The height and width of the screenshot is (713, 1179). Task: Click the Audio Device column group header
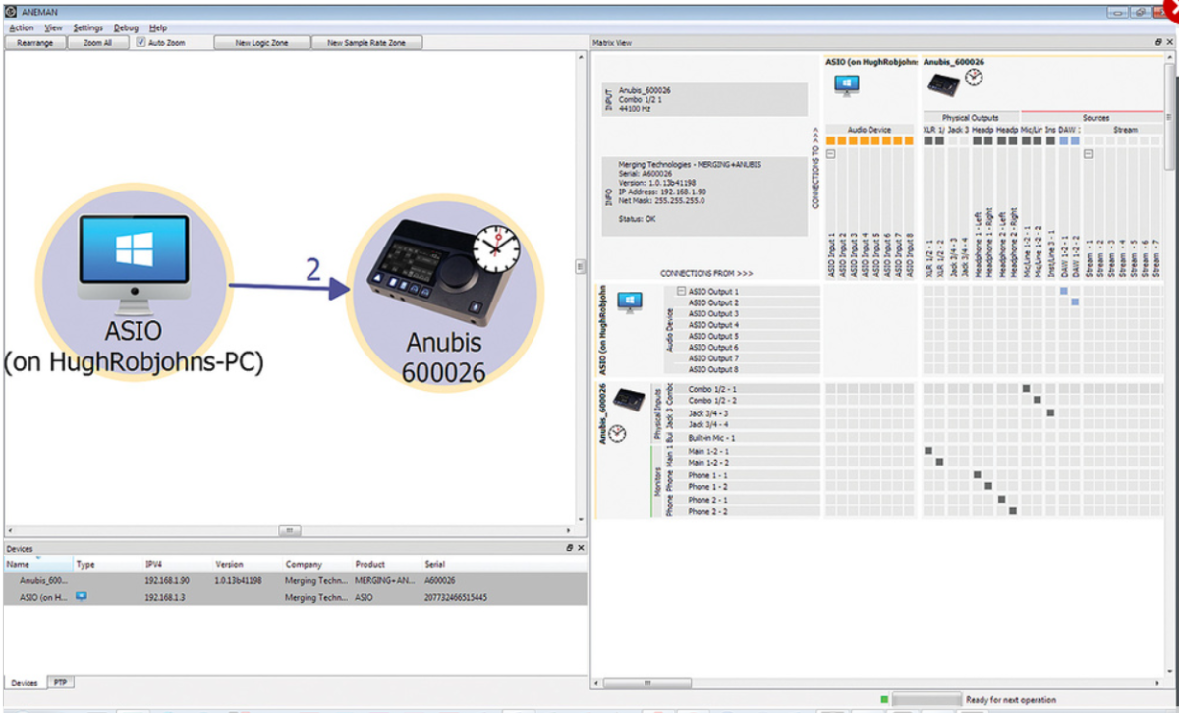click(x=870, y=129)
